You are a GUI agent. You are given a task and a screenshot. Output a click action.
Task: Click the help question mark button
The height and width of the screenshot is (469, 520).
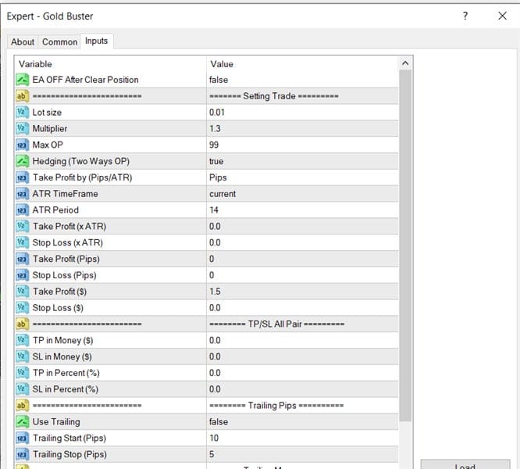coord(465,16)
